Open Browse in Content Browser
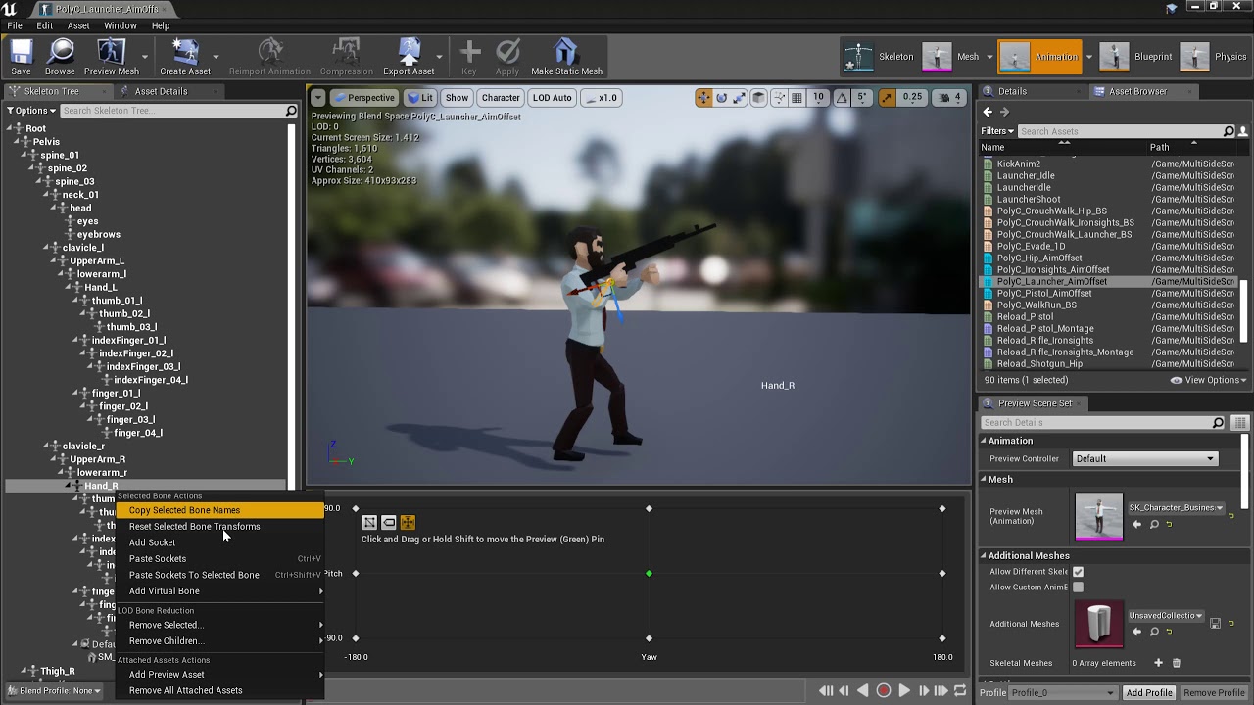This screenshot has width=1254, height=705. tap(60, 57)
